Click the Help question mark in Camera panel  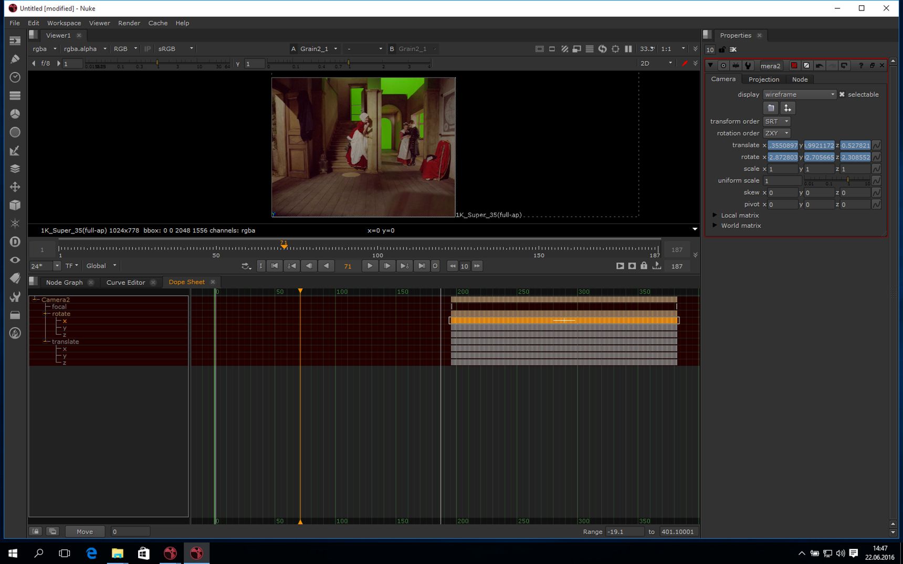click(861, 66)
